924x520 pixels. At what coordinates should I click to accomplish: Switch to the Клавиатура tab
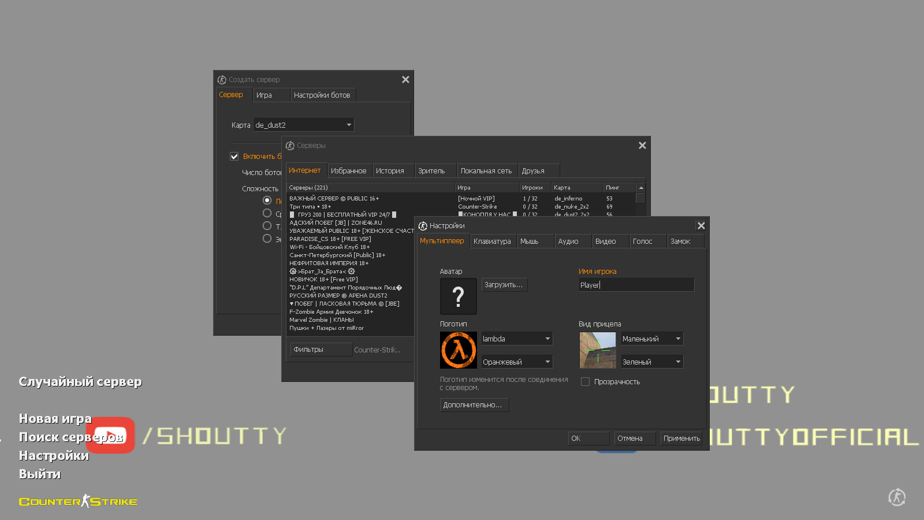(x=492, y=242)
